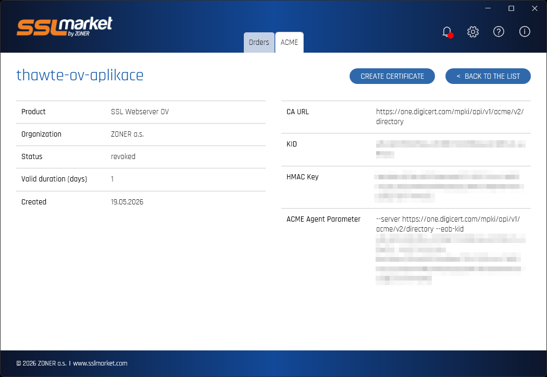547x377 pixels.
Task: Click the CREATE CERTIFICATE button
Action: point(392,76)
